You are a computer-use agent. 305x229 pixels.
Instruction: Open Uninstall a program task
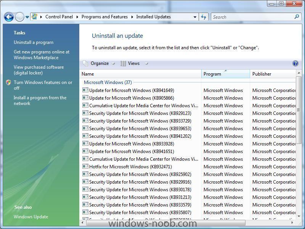point(34,42)
